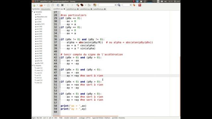
Task: Click 'type de fichier: Python' status text
Action: coord(101,118)
